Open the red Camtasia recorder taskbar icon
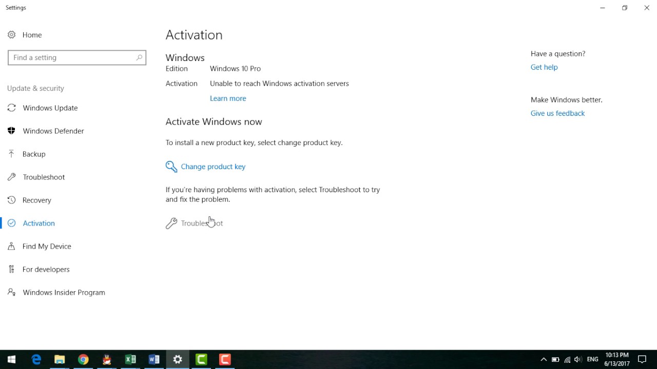The image size is (657, 369). 225,360
